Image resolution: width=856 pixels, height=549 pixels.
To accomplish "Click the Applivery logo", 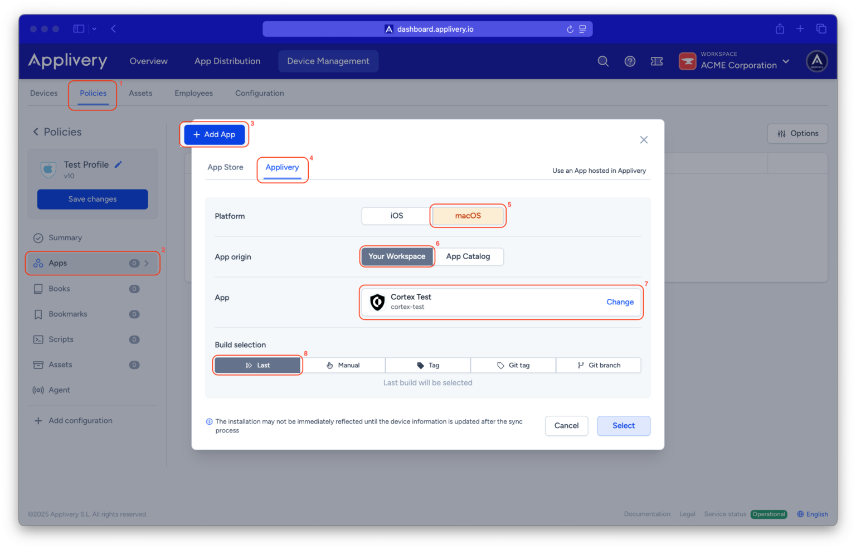I will pos(67,61).
